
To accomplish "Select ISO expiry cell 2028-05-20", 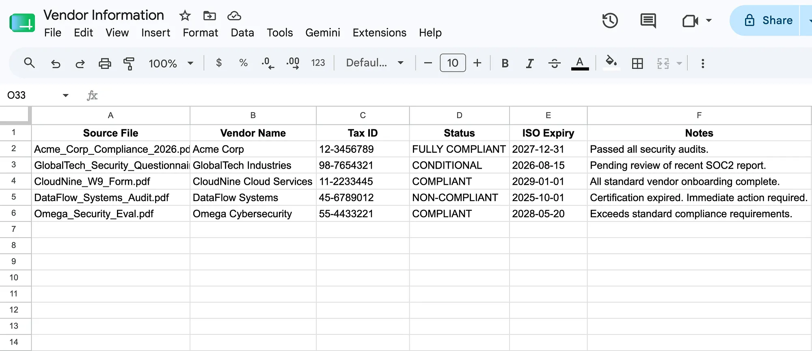I will [548, 214].
